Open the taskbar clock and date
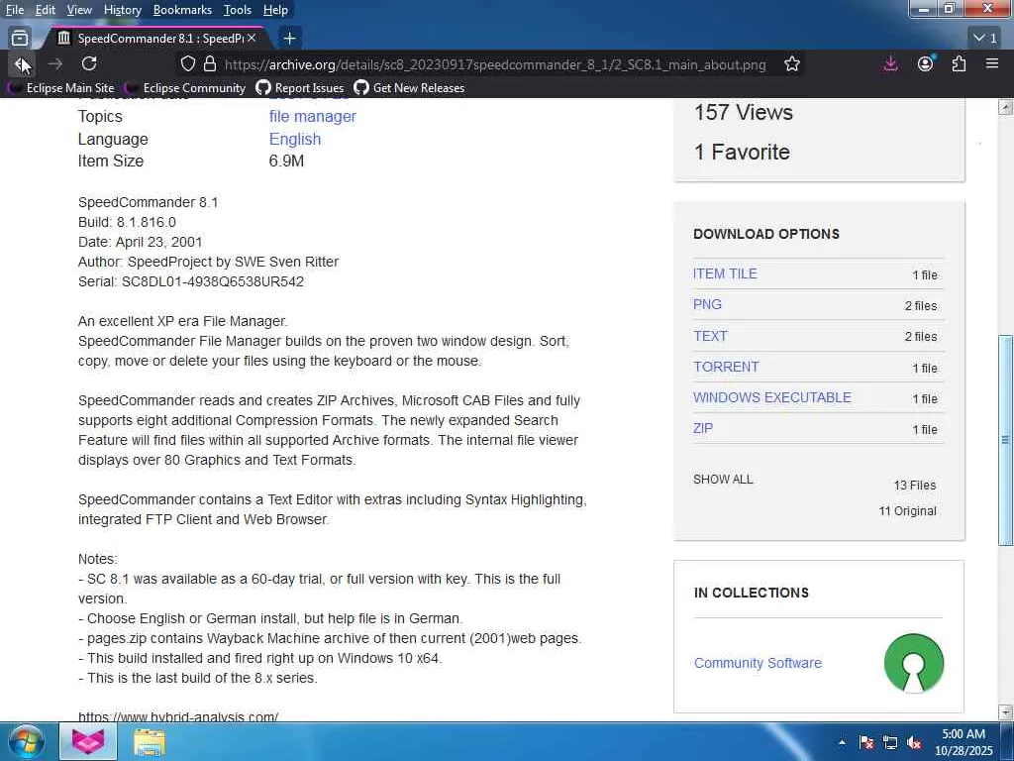1014x761 pixels. 963,742
